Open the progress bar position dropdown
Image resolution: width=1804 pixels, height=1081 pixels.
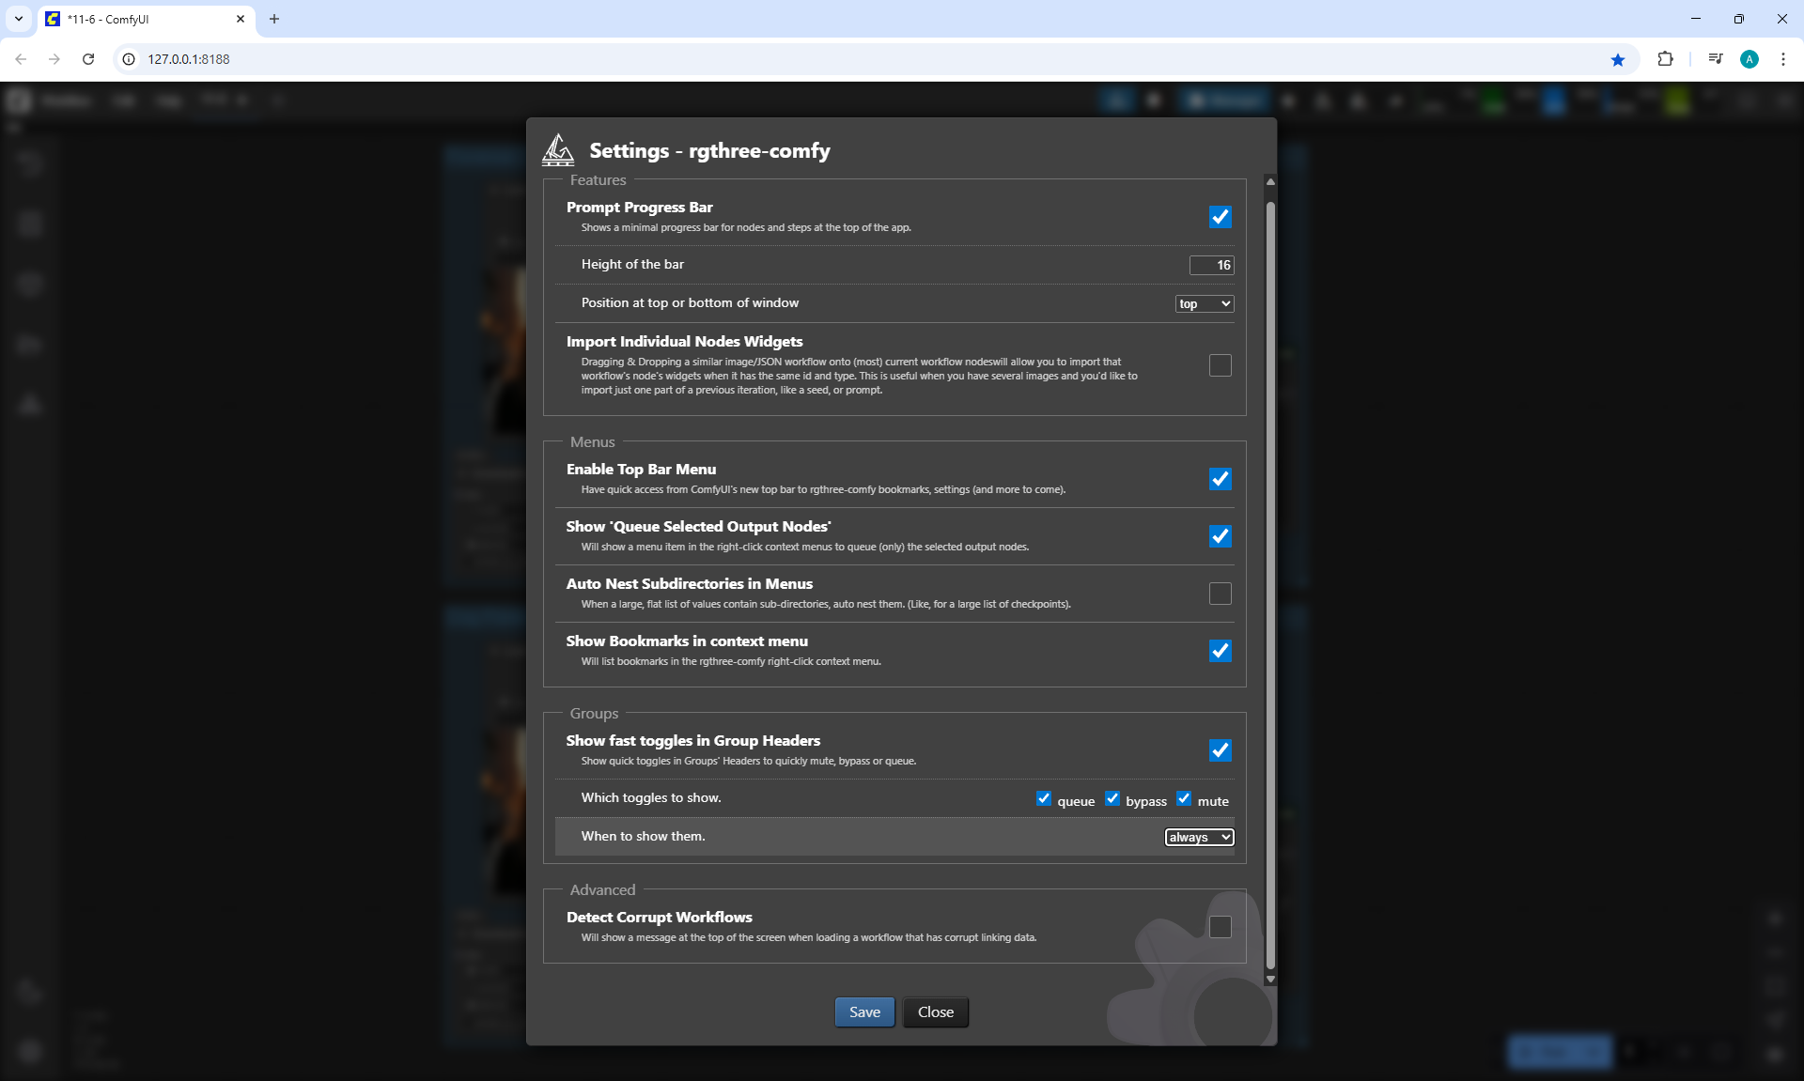point(1204,303)
